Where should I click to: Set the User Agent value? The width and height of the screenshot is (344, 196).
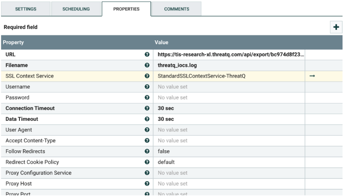(229, 130)
